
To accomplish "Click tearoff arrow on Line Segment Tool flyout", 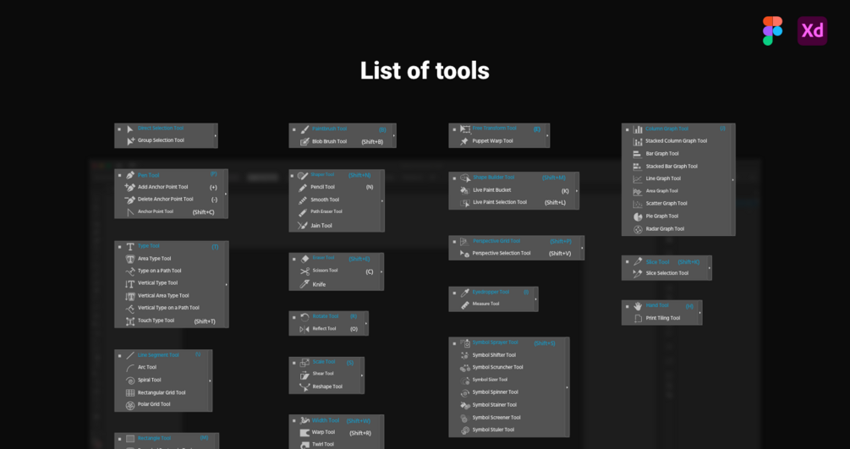I will point(210,381).
